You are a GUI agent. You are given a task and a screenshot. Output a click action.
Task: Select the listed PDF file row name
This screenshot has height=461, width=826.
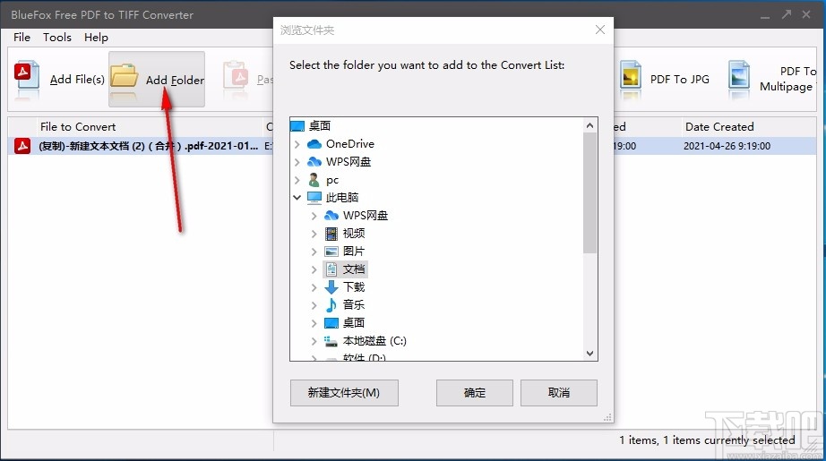pyautogui.click(x=148, y=146)
